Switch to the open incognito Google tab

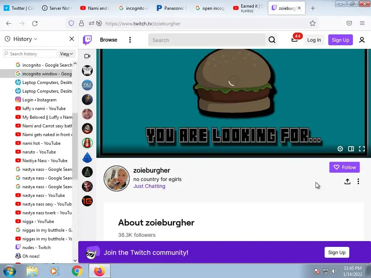click(210, 8)
